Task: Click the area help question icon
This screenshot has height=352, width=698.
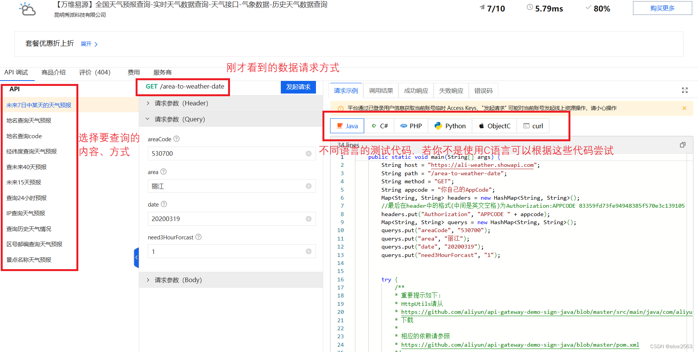Action: pos(164,172)
